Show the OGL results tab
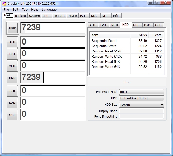The width and height of the screenshot is (173, 156). click(x=158, y=25)
